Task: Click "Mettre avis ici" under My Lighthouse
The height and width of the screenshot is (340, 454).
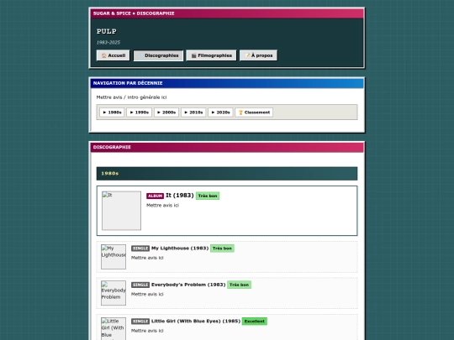Action: point(147,258)
